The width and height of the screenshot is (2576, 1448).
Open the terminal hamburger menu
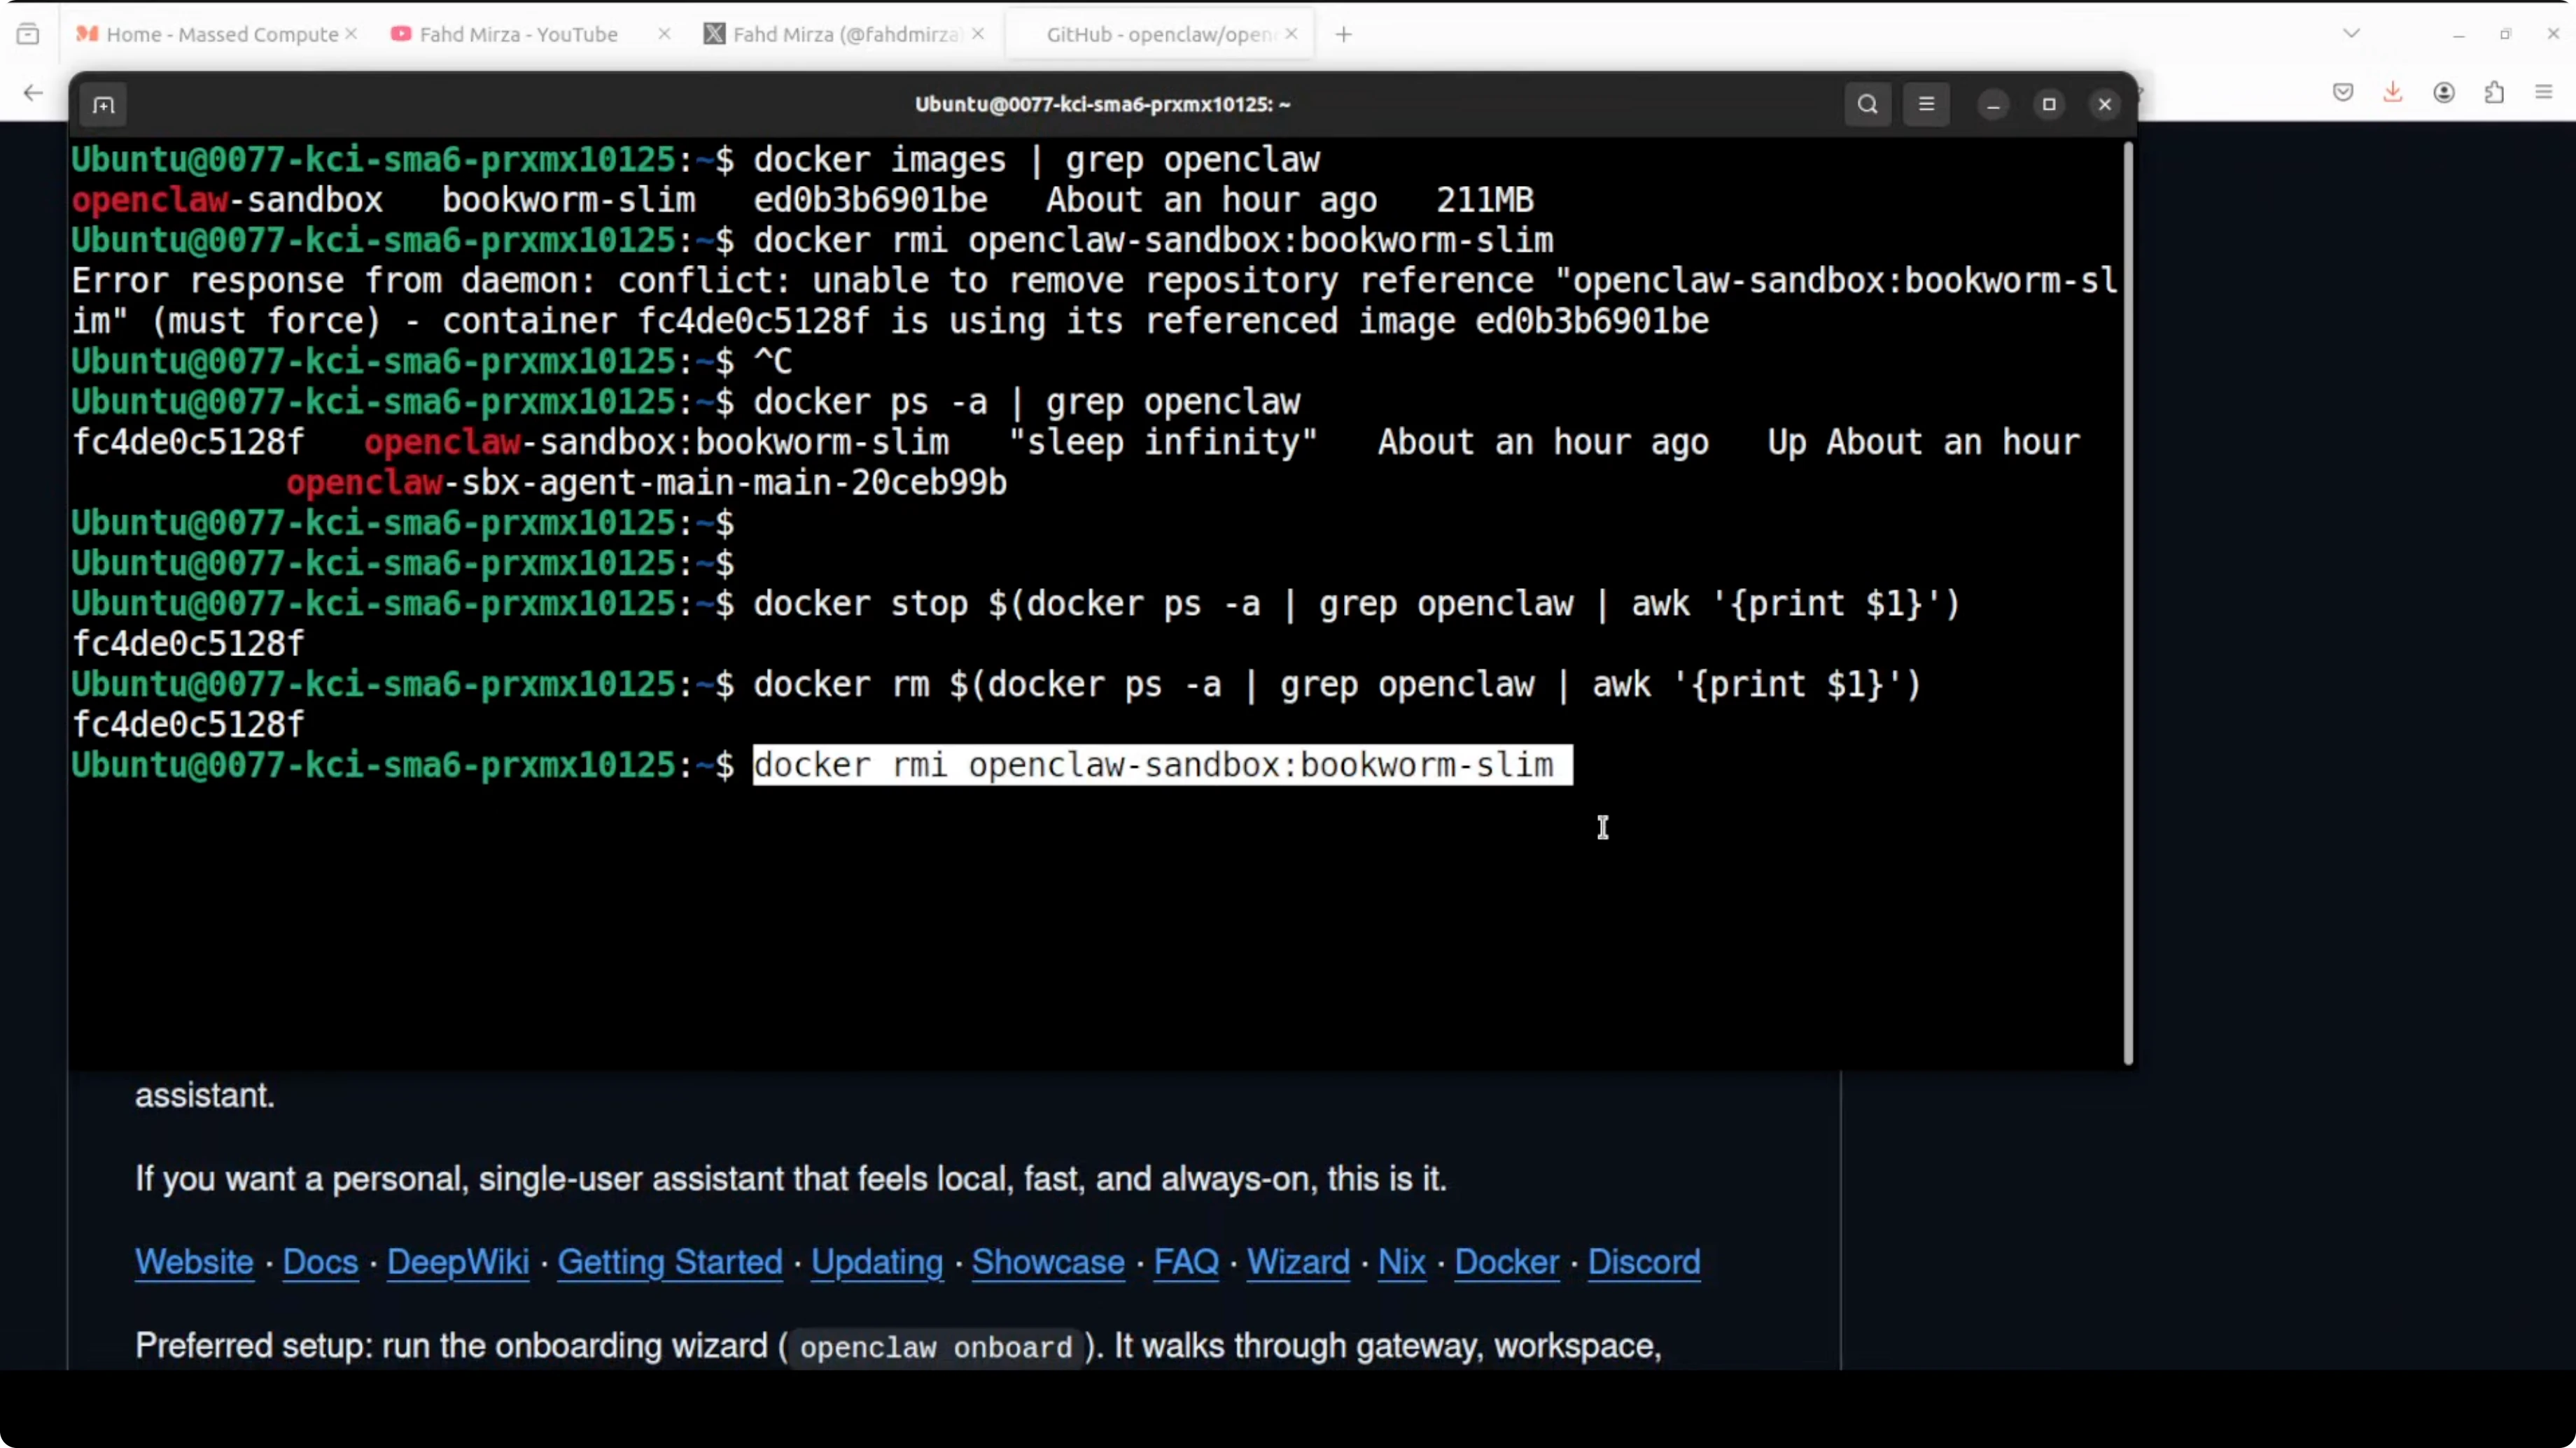pos(1926,104)
